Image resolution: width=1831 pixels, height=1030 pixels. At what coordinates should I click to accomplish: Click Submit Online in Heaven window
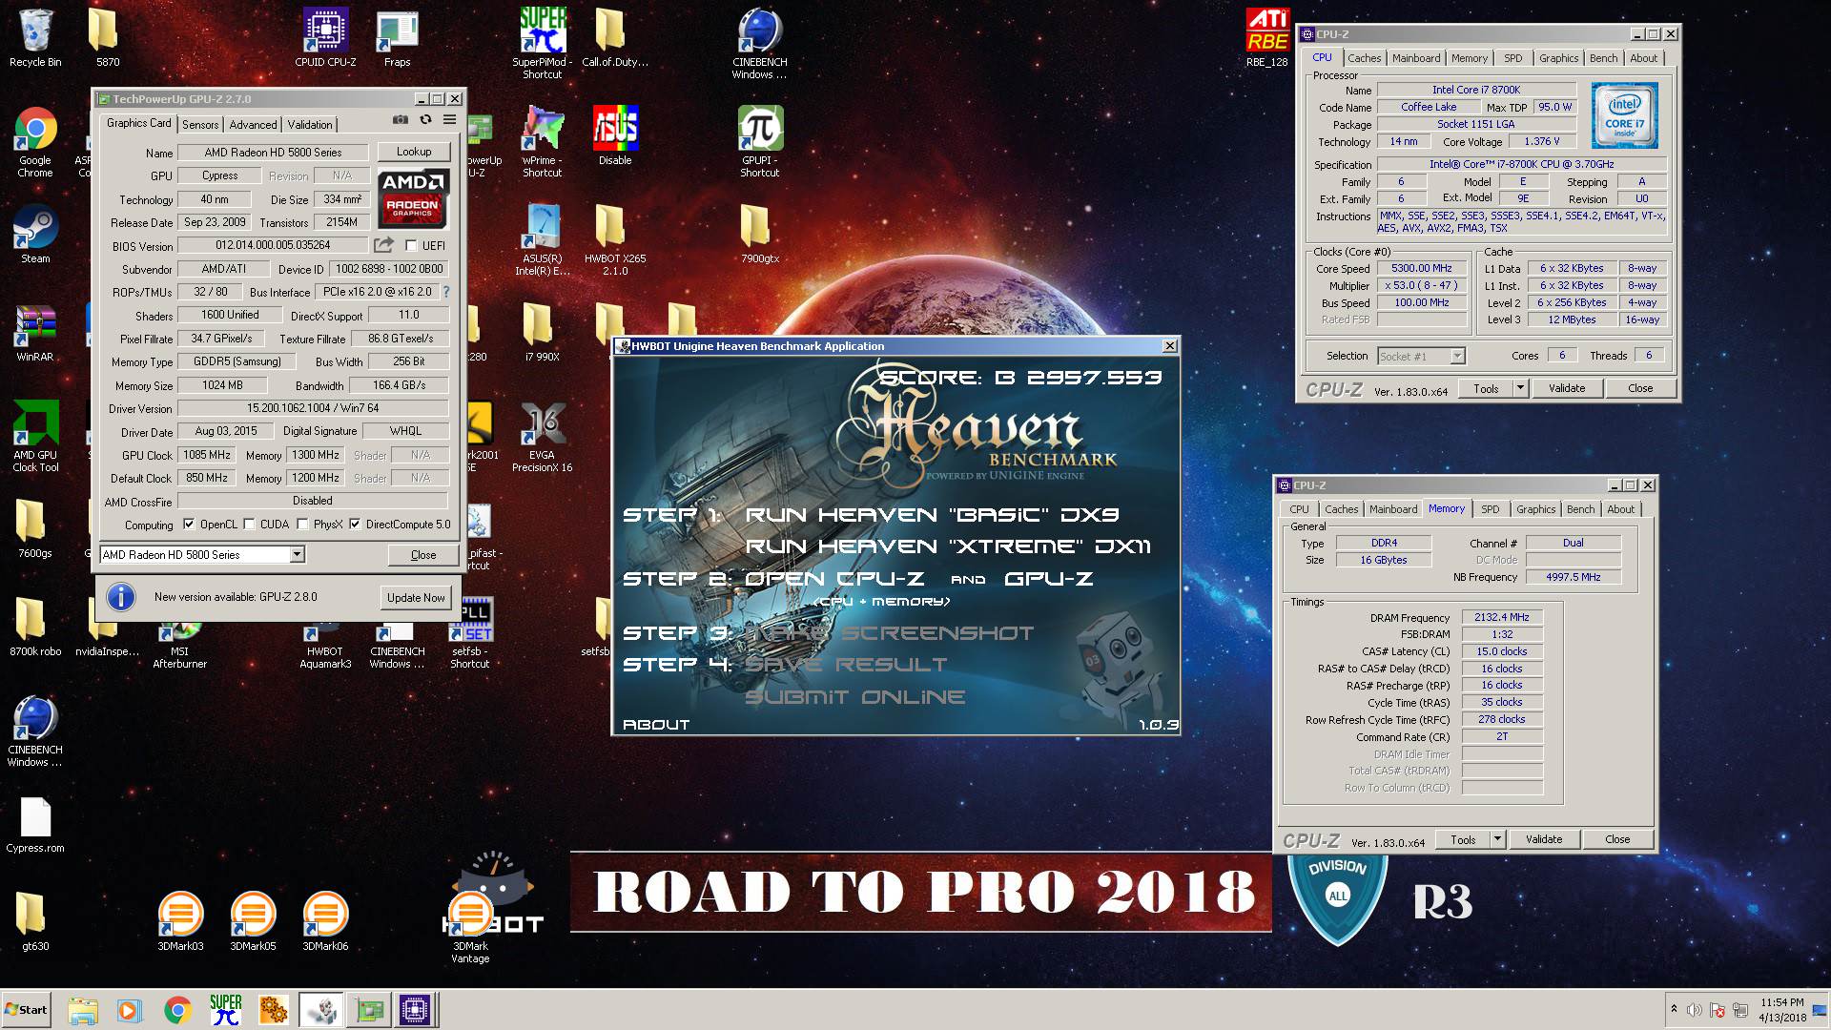(x=854, y=697)
